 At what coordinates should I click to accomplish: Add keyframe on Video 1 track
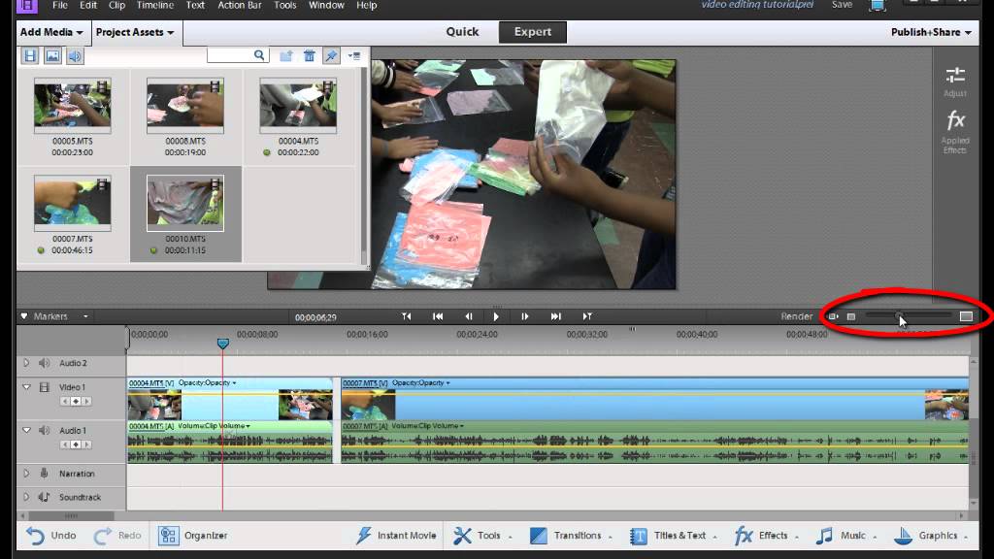(x=76, y=401)
